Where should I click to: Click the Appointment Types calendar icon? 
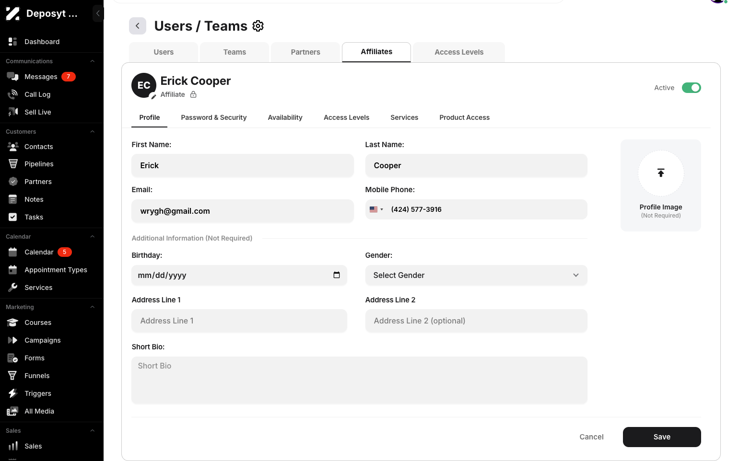coord(13,270)
